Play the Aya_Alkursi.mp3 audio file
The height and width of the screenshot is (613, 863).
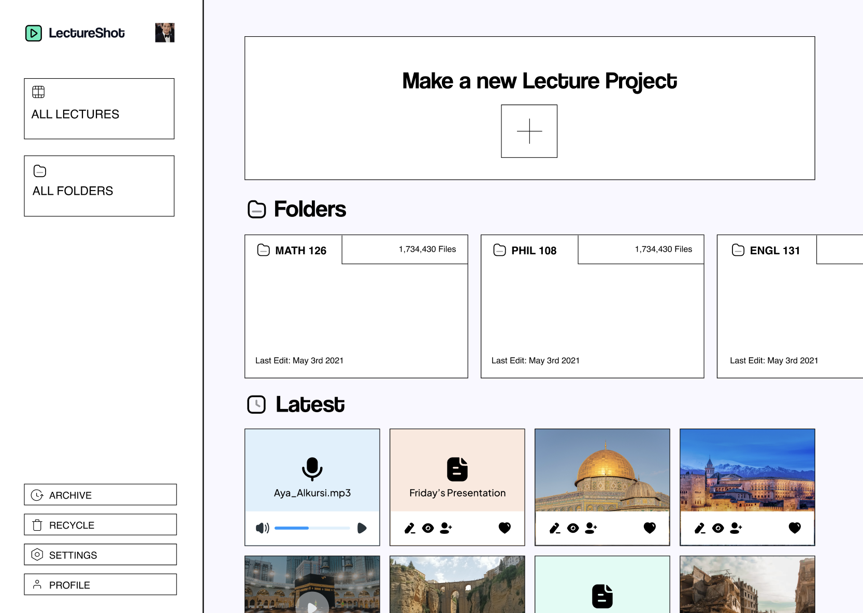[362, 528]
